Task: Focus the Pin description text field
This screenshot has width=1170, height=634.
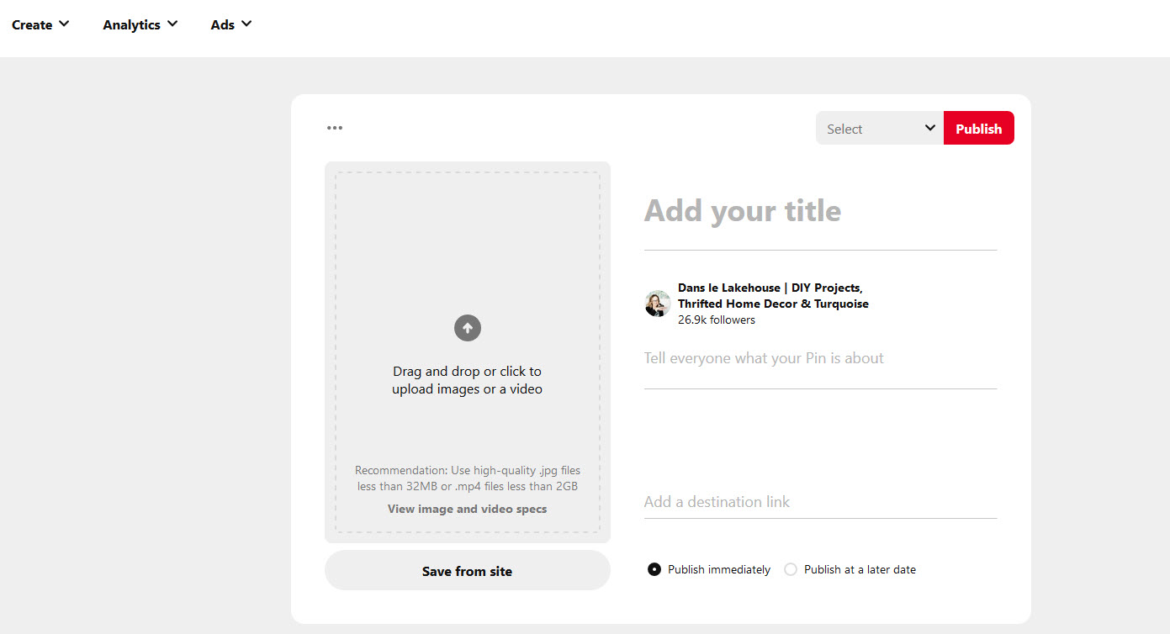Action: 820,359
